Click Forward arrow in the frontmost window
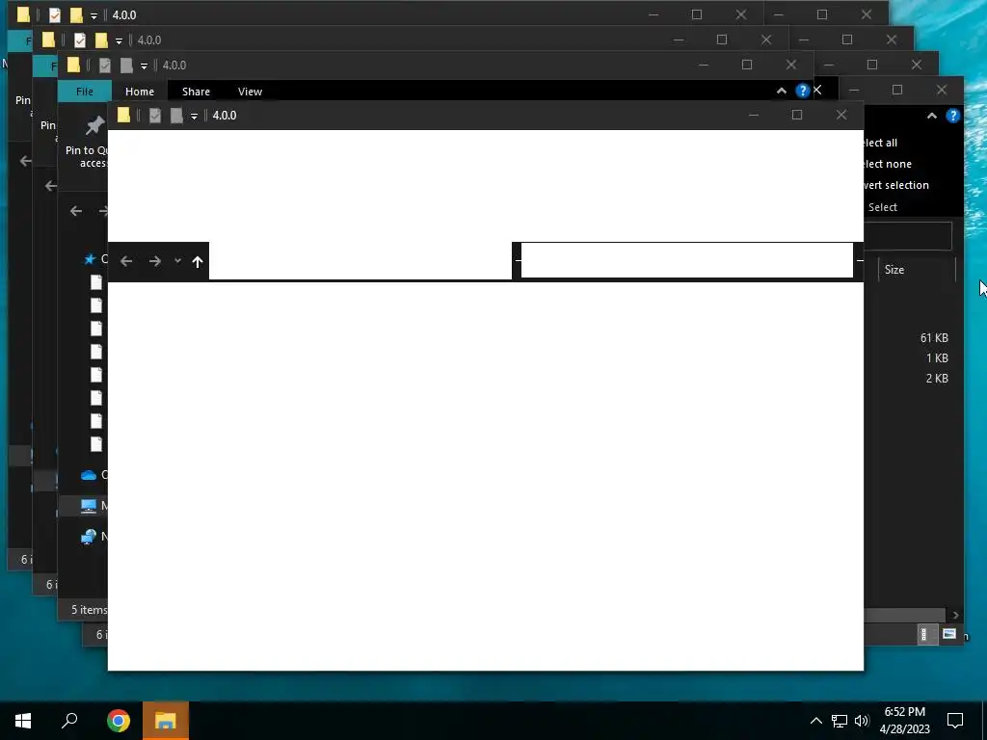This screenshot has height=740, width=987. [155, 261]
